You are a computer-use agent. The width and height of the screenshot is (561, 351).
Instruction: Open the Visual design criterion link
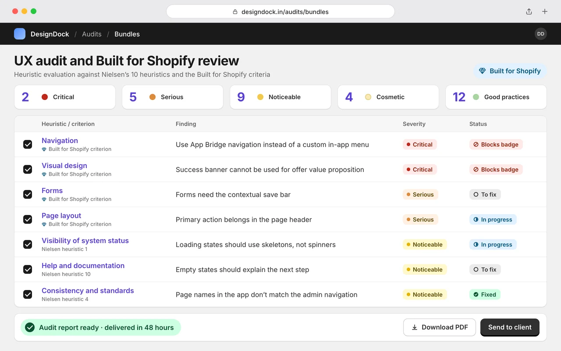click(64, 165)
